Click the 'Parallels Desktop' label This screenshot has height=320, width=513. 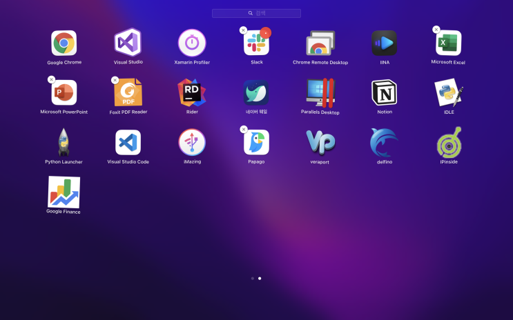tap(320, 112)
